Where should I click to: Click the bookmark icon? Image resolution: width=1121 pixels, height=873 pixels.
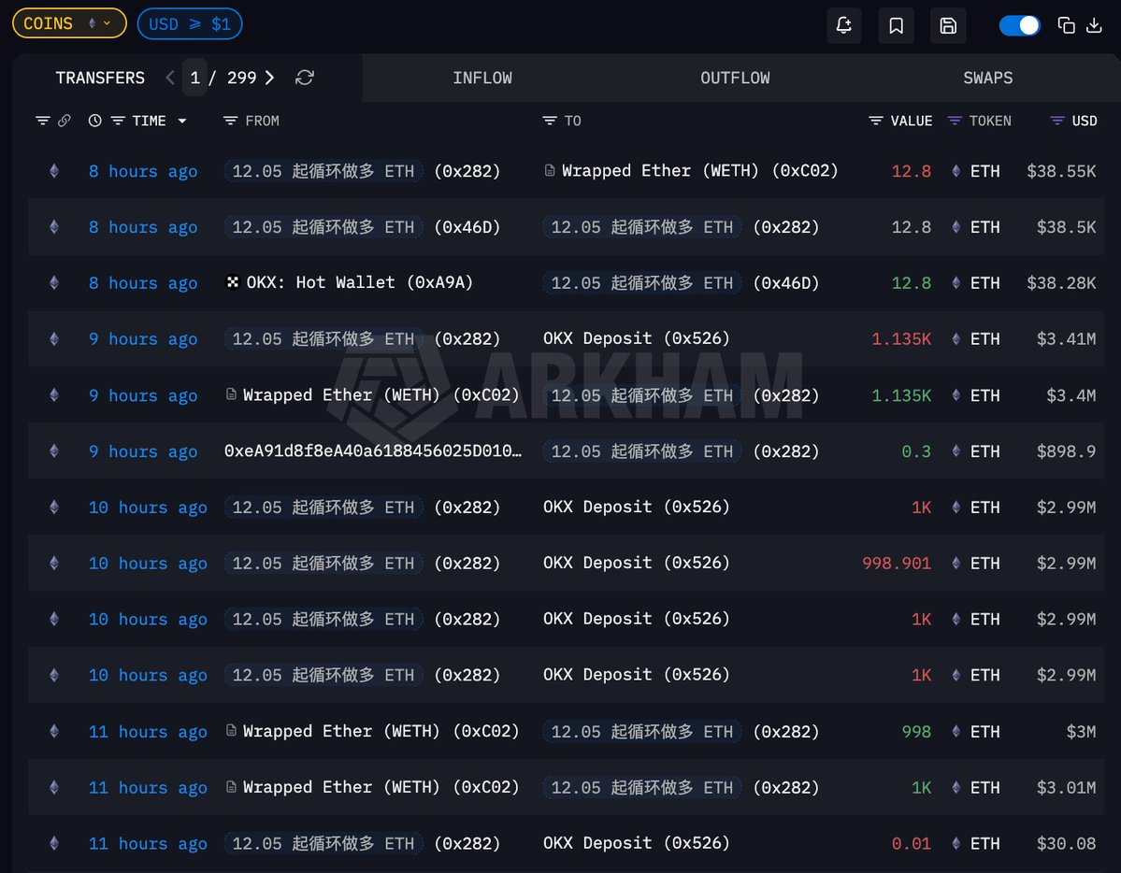(896, 26)
